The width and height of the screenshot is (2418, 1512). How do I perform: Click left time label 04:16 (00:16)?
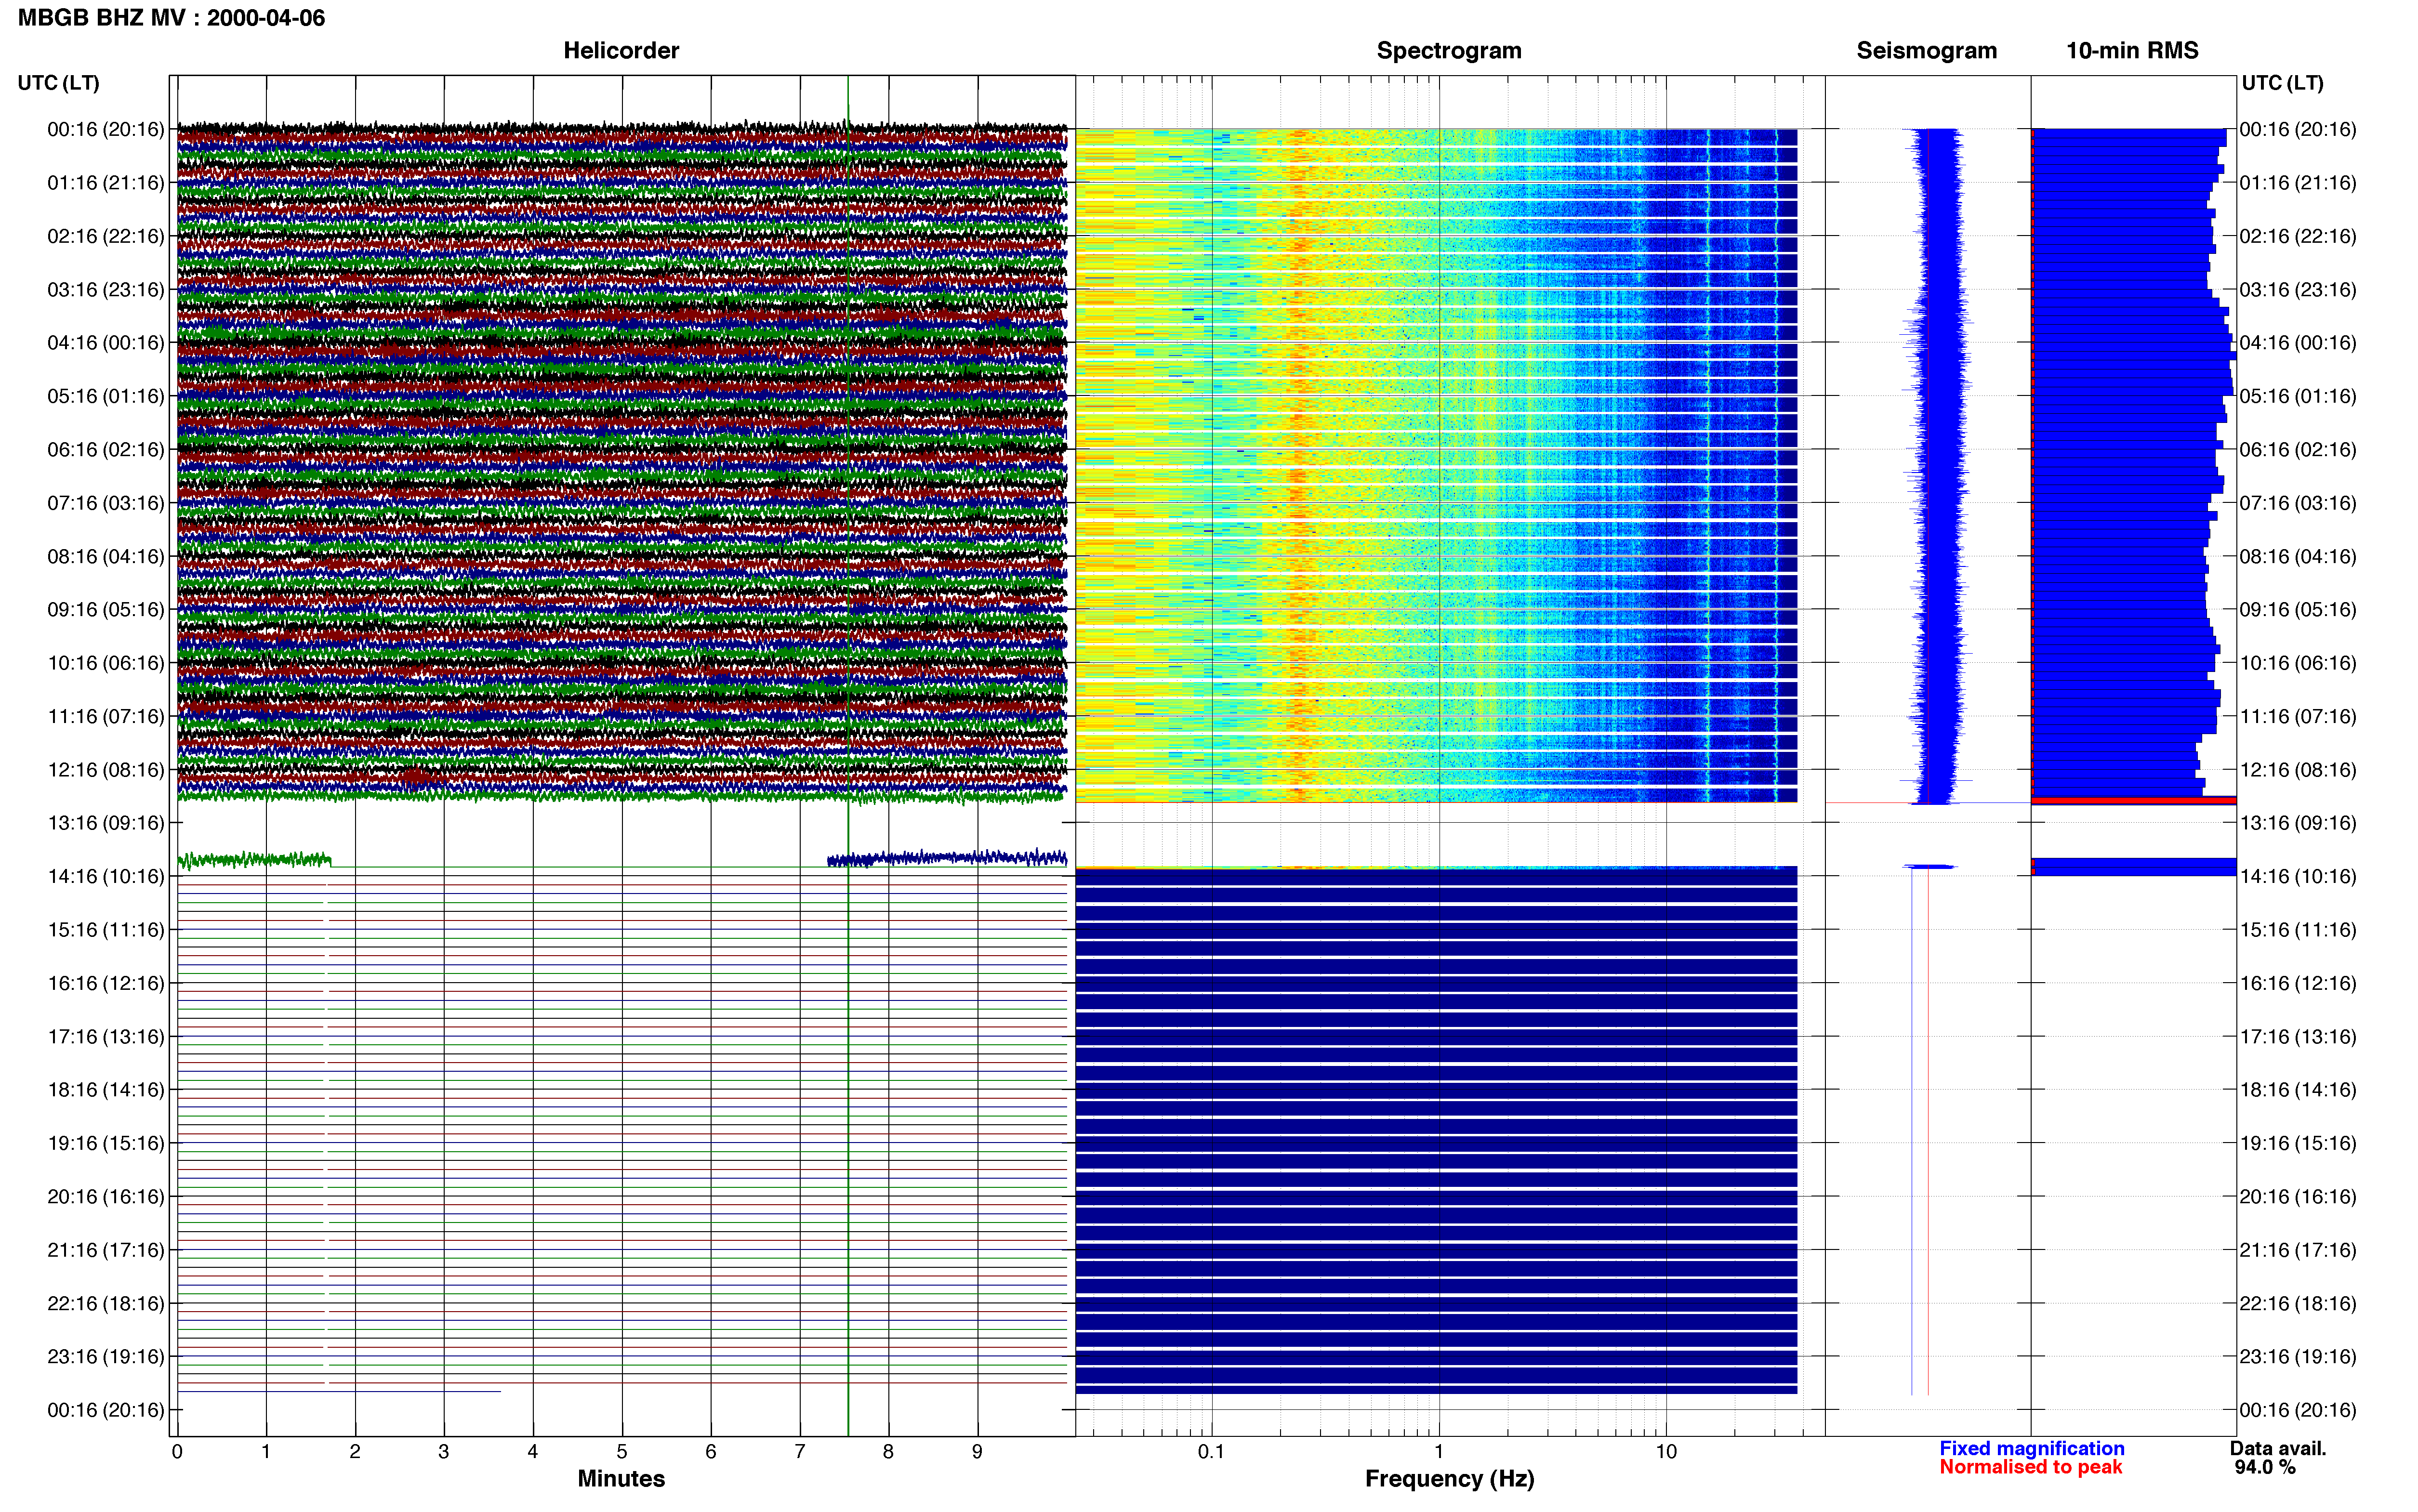click(106, 343)
